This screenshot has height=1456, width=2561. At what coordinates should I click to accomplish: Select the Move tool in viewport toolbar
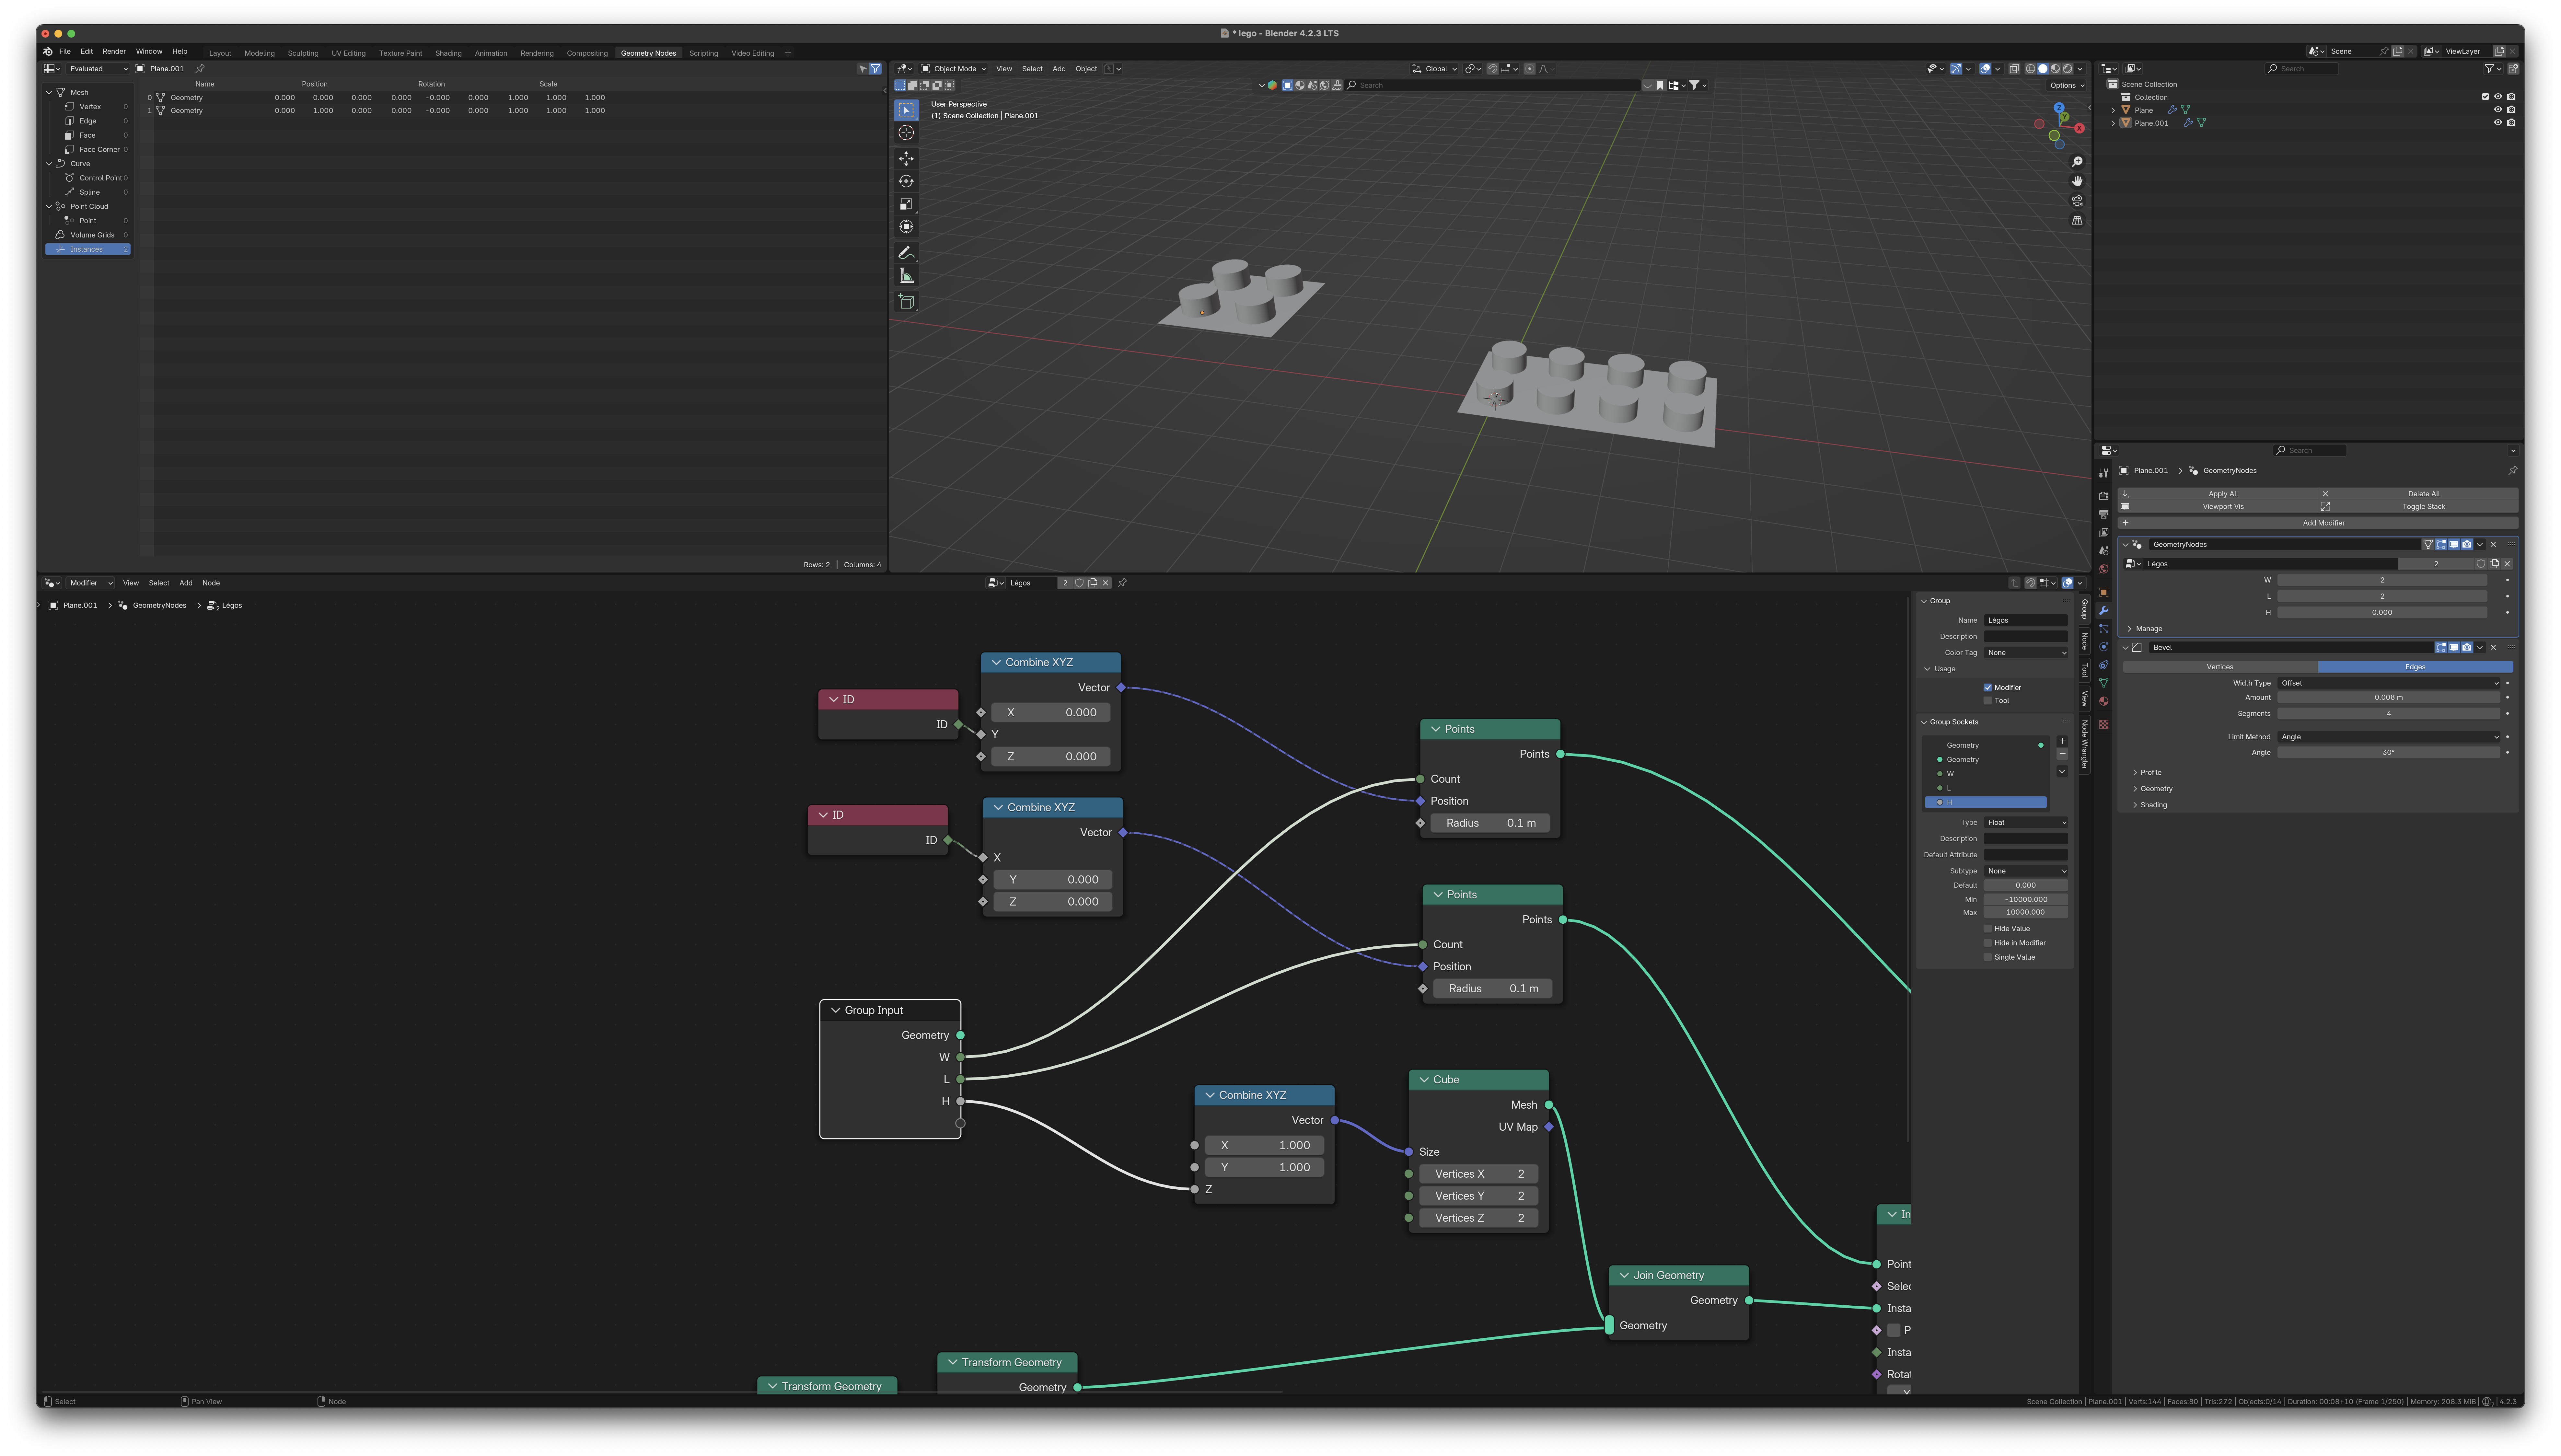point(906,159)
